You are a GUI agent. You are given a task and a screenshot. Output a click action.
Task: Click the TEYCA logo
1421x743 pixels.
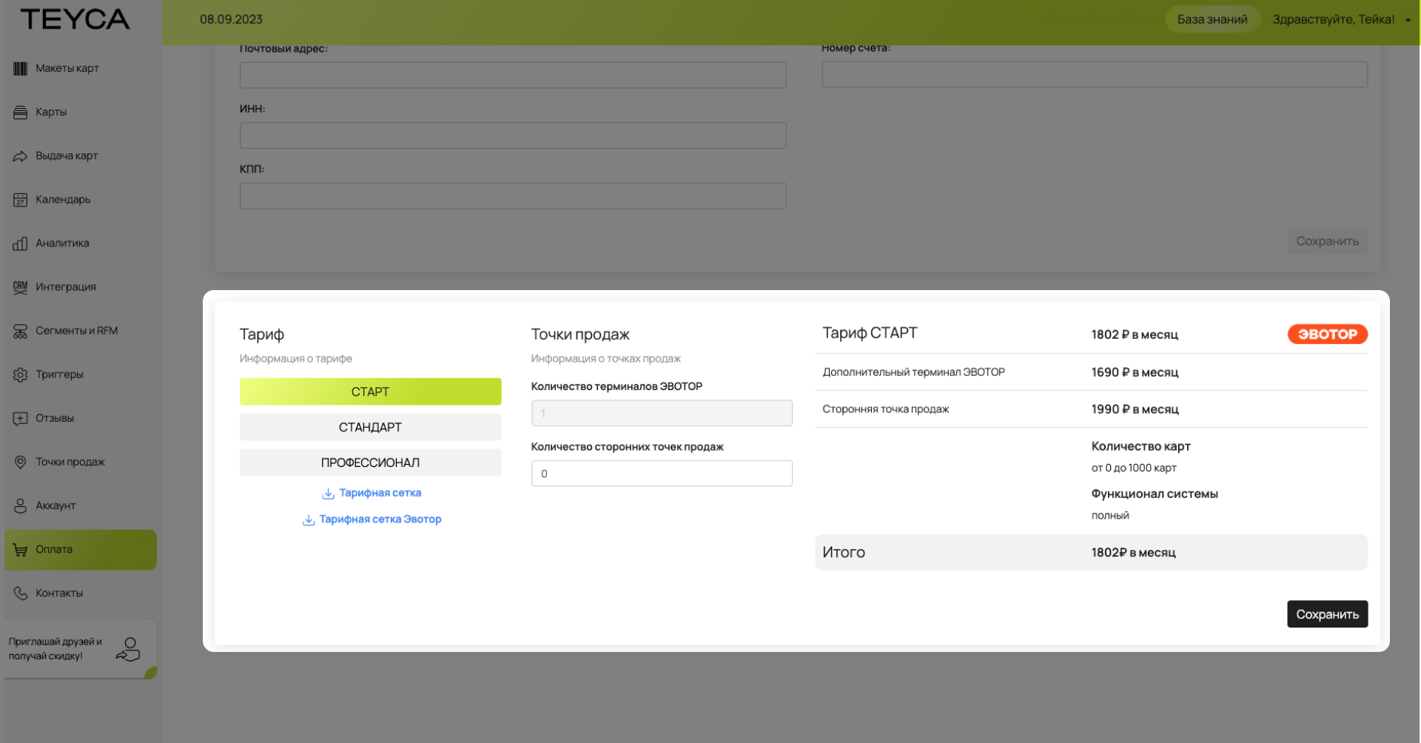click(75, 19)
